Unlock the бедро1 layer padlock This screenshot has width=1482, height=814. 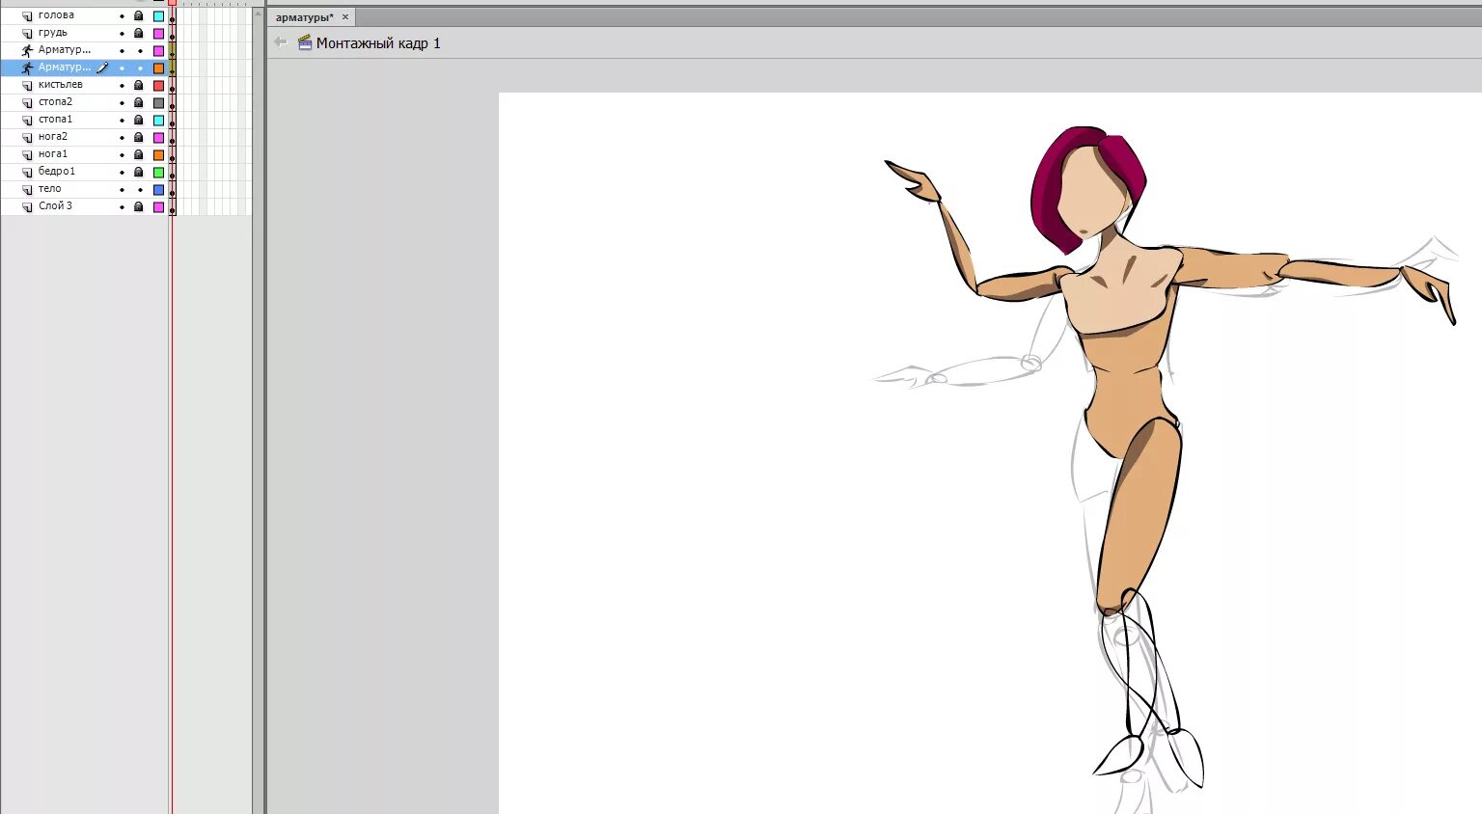click(139, 173)
